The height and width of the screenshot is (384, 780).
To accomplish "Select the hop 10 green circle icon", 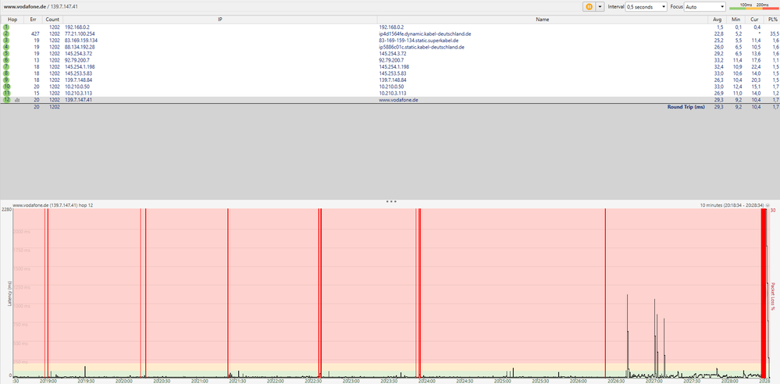I will (x=6, y=87).
